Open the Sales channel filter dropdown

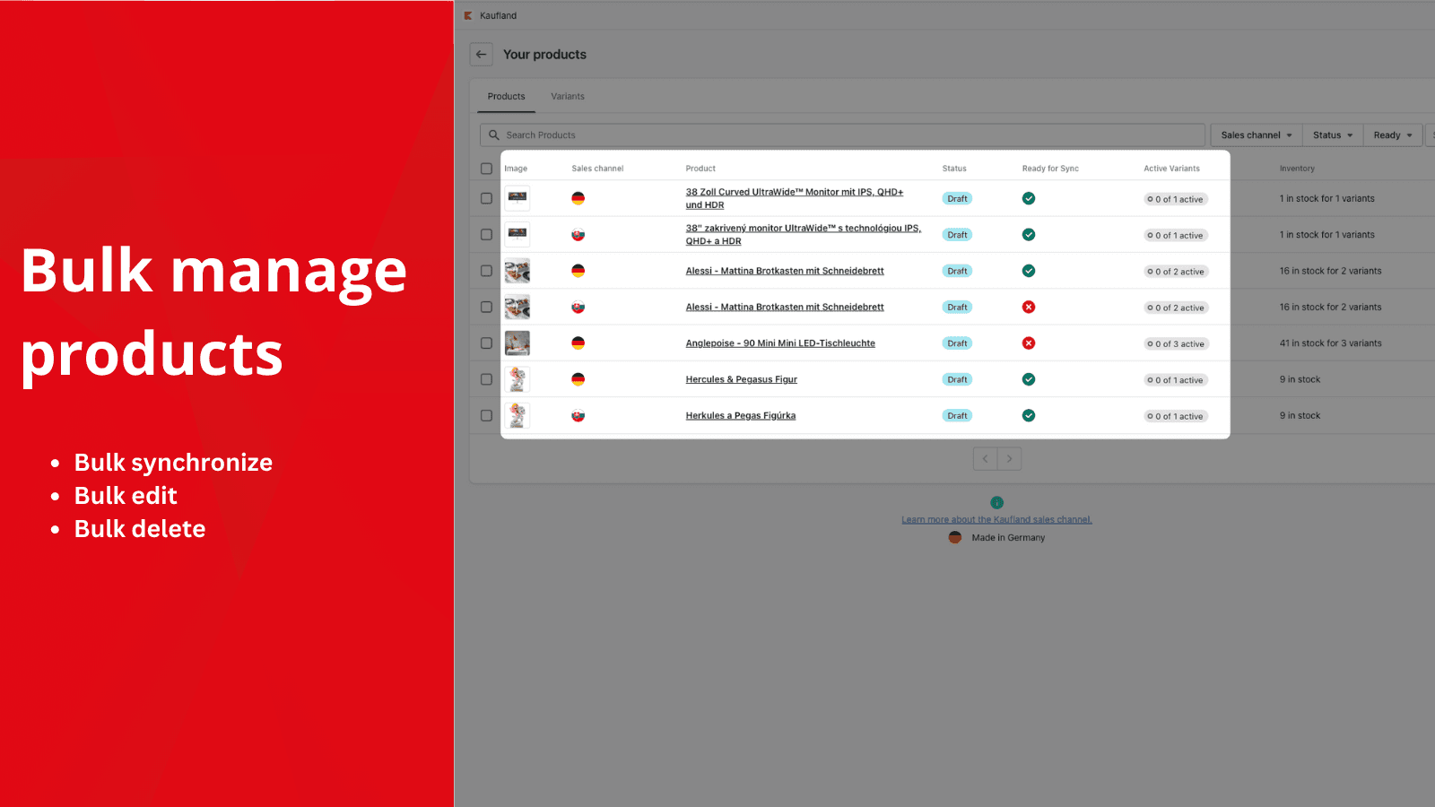coord(1256,134)
